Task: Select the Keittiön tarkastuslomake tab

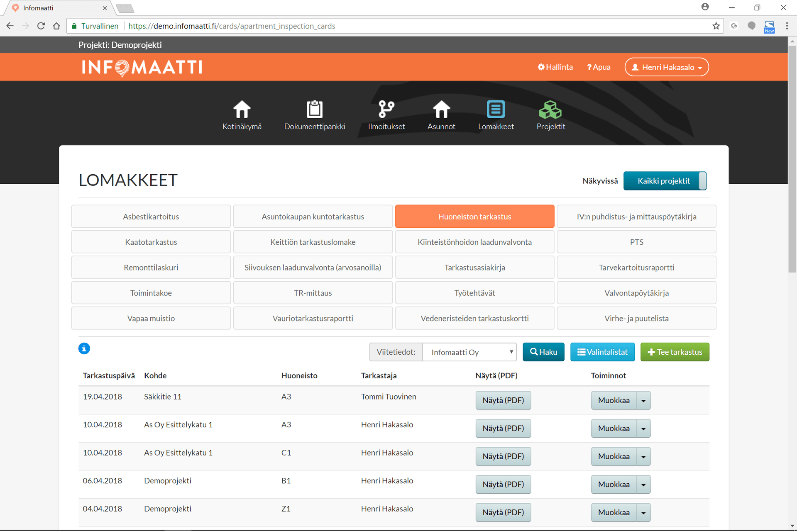Action: click(x=313, y=242)
